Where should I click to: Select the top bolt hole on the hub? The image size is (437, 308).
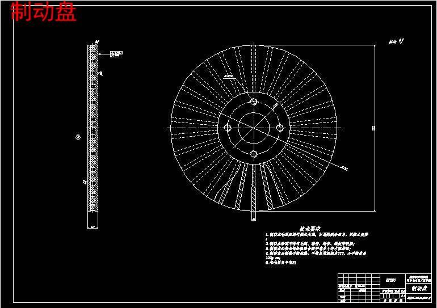point(253,102)
